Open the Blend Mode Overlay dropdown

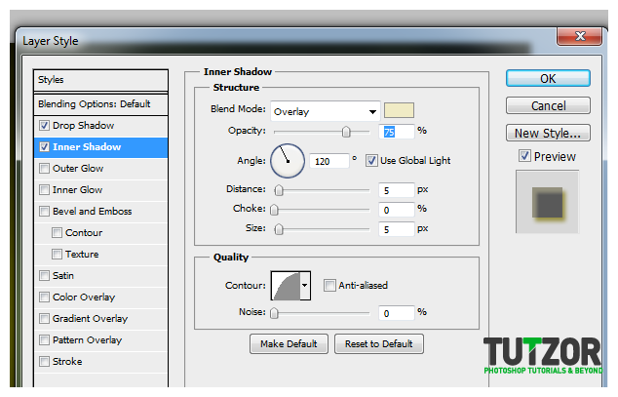click(x=326, y=111)
